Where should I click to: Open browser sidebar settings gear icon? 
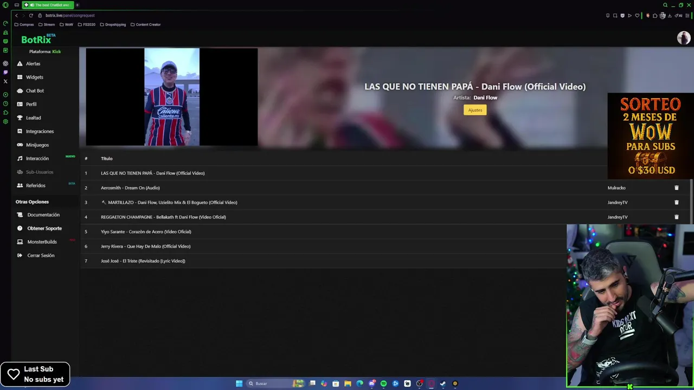pos(5,121)
